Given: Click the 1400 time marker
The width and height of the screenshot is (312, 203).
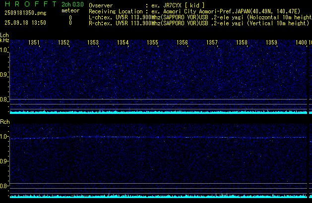Looking at the screenshot, I should point(301,43).
